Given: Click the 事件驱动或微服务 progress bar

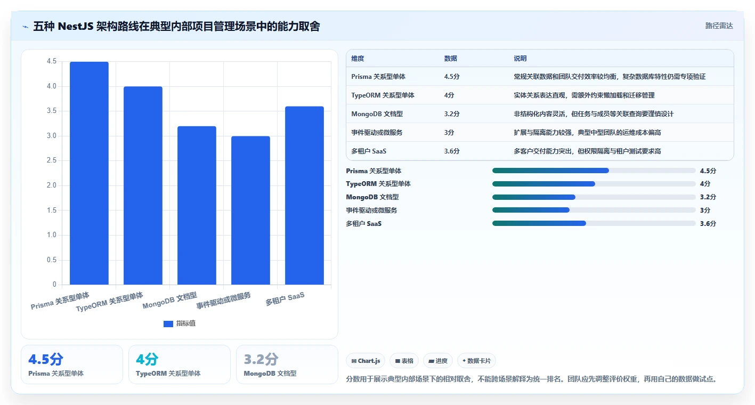Looking at the screenshot, I should [594, 210].
